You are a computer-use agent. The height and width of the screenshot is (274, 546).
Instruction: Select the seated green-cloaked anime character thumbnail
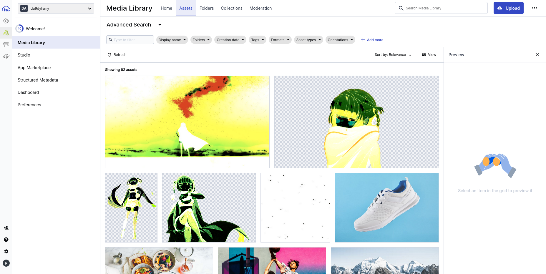tap(209, 208)
